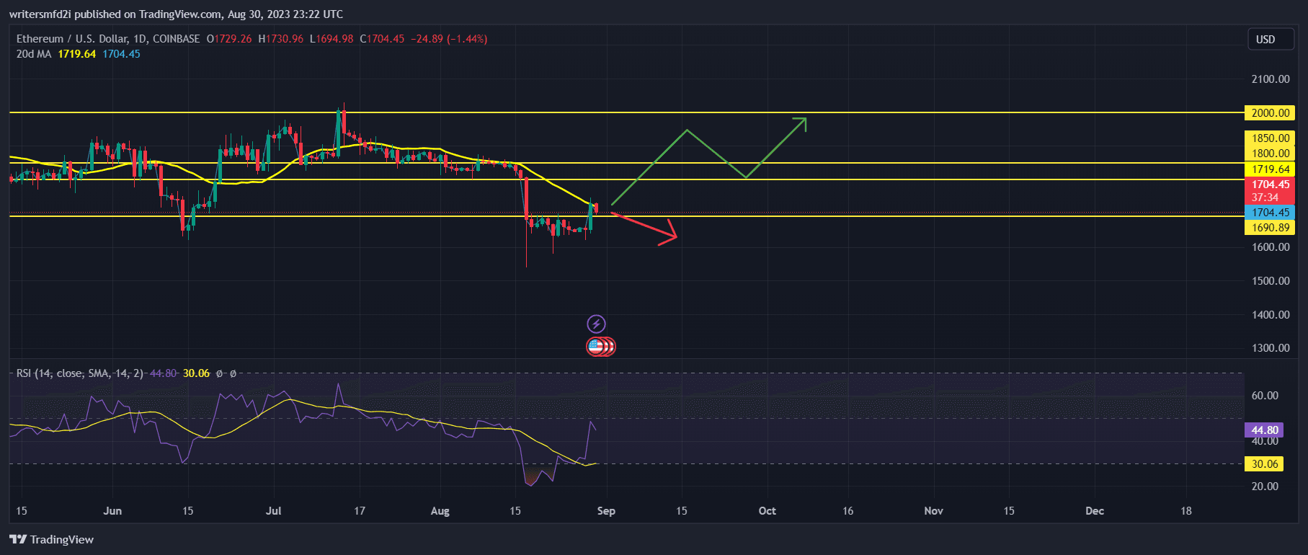Click the US flag economic event icon

pyautogui.click(x=596, y=347)
